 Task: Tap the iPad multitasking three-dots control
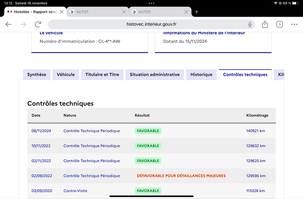[151, 3]
